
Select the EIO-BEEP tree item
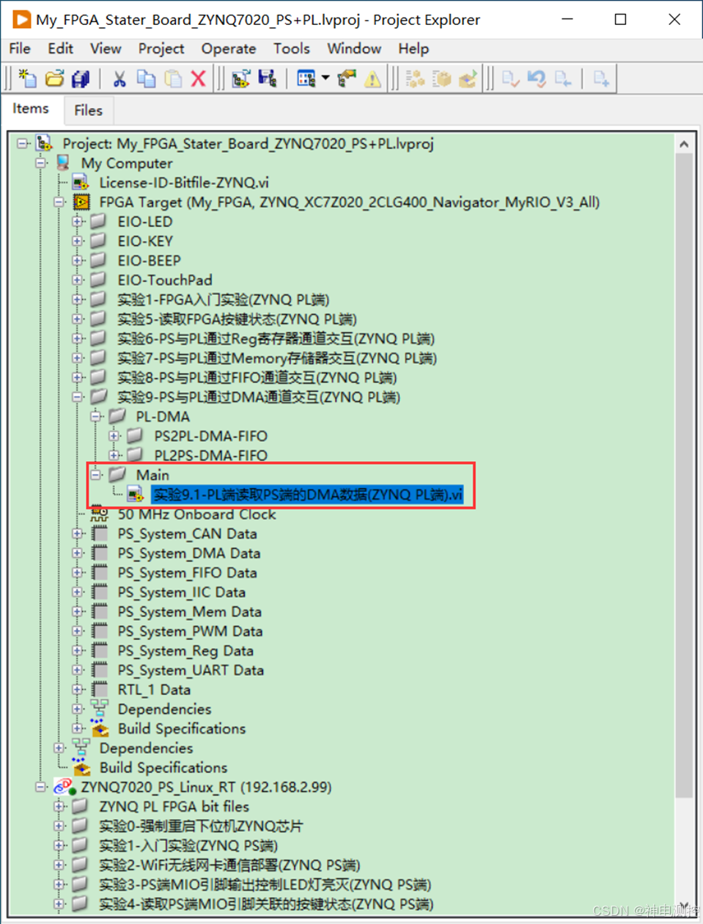tap(149, 261)
